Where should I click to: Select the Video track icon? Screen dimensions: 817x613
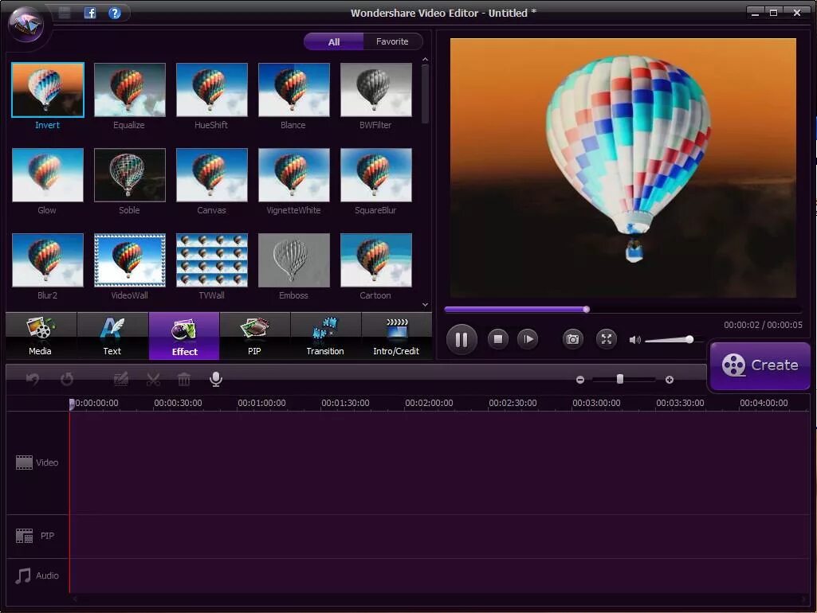[24, 462]
